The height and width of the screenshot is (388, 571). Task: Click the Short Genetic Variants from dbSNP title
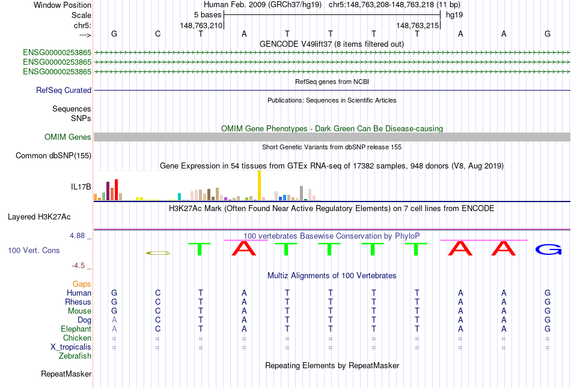pos(332,147)
